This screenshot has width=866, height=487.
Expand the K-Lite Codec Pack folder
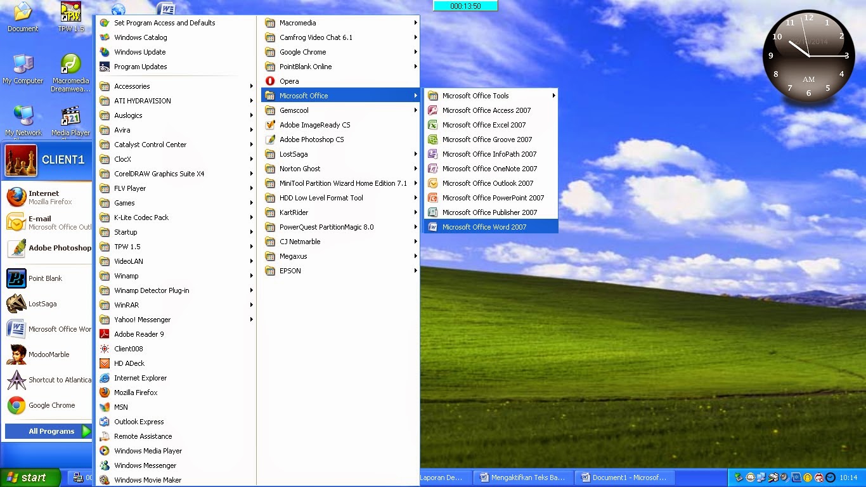pos(176,218)
